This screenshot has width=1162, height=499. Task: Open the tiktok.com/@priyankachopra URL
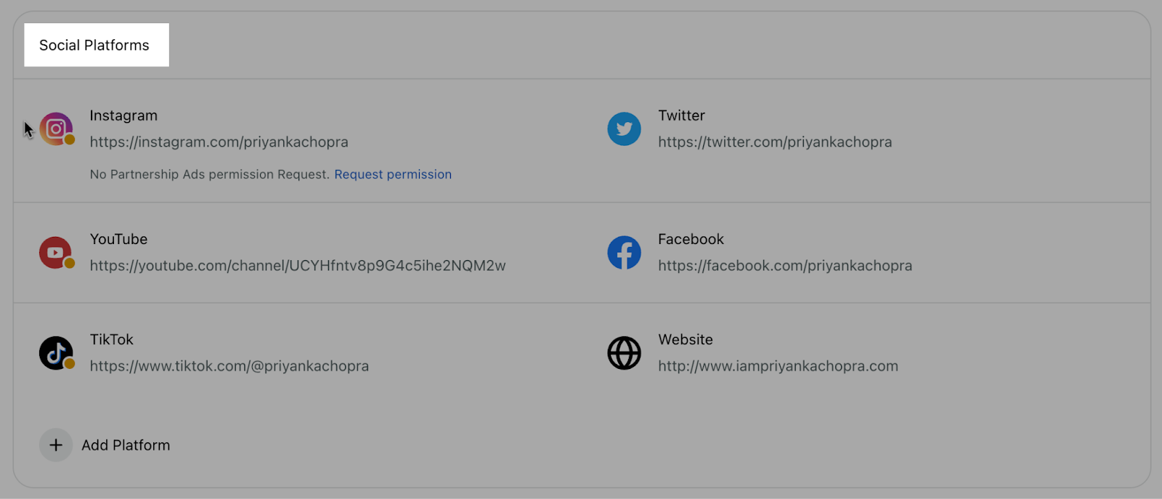(229, 366)
